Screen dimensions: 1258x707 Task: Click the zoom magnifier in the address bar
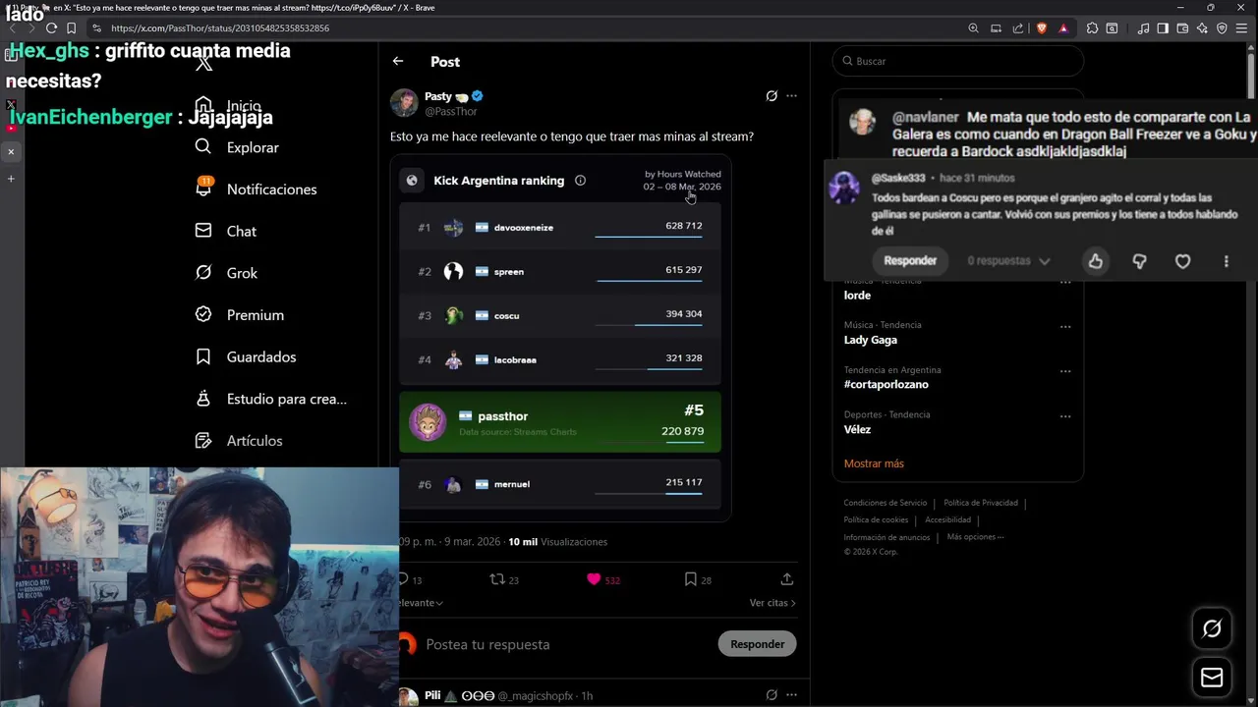973,28
